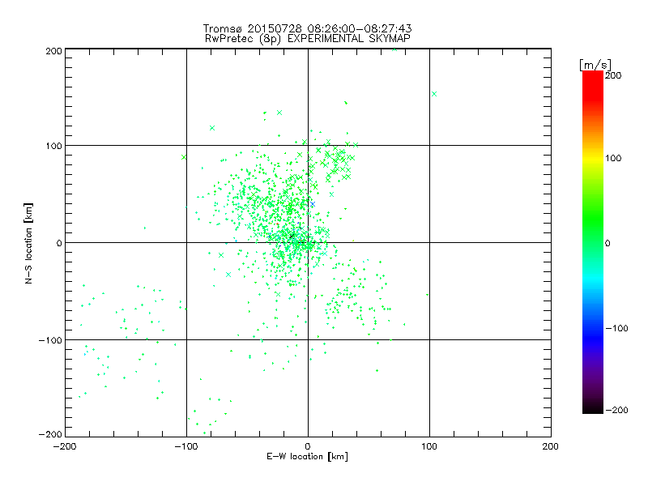Click the colorbar label '100' (positive)

(x=613, y=158)
